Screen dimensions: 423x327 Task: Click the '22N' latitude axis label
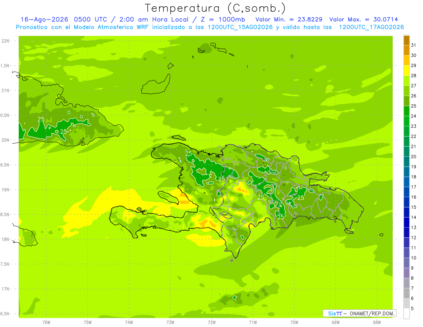6,41
